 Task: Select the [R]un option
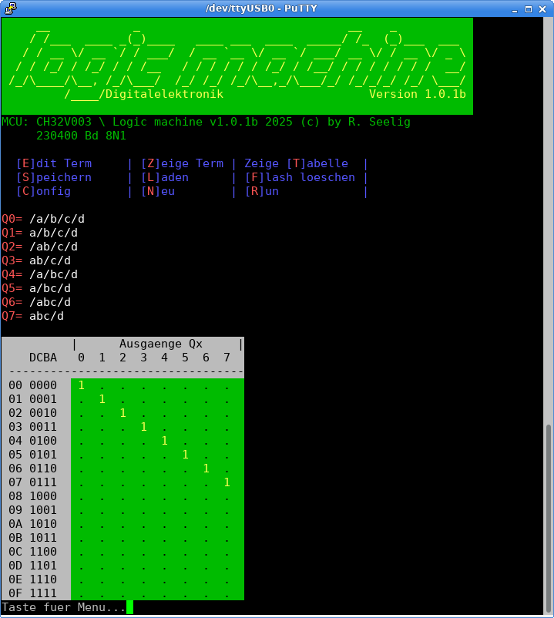click(x=262, y=191)
